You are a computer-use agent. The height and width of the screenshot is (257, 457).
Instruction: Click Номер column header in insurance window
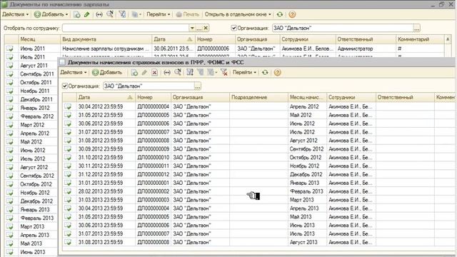pyautogui.click(x=153, y=97)
